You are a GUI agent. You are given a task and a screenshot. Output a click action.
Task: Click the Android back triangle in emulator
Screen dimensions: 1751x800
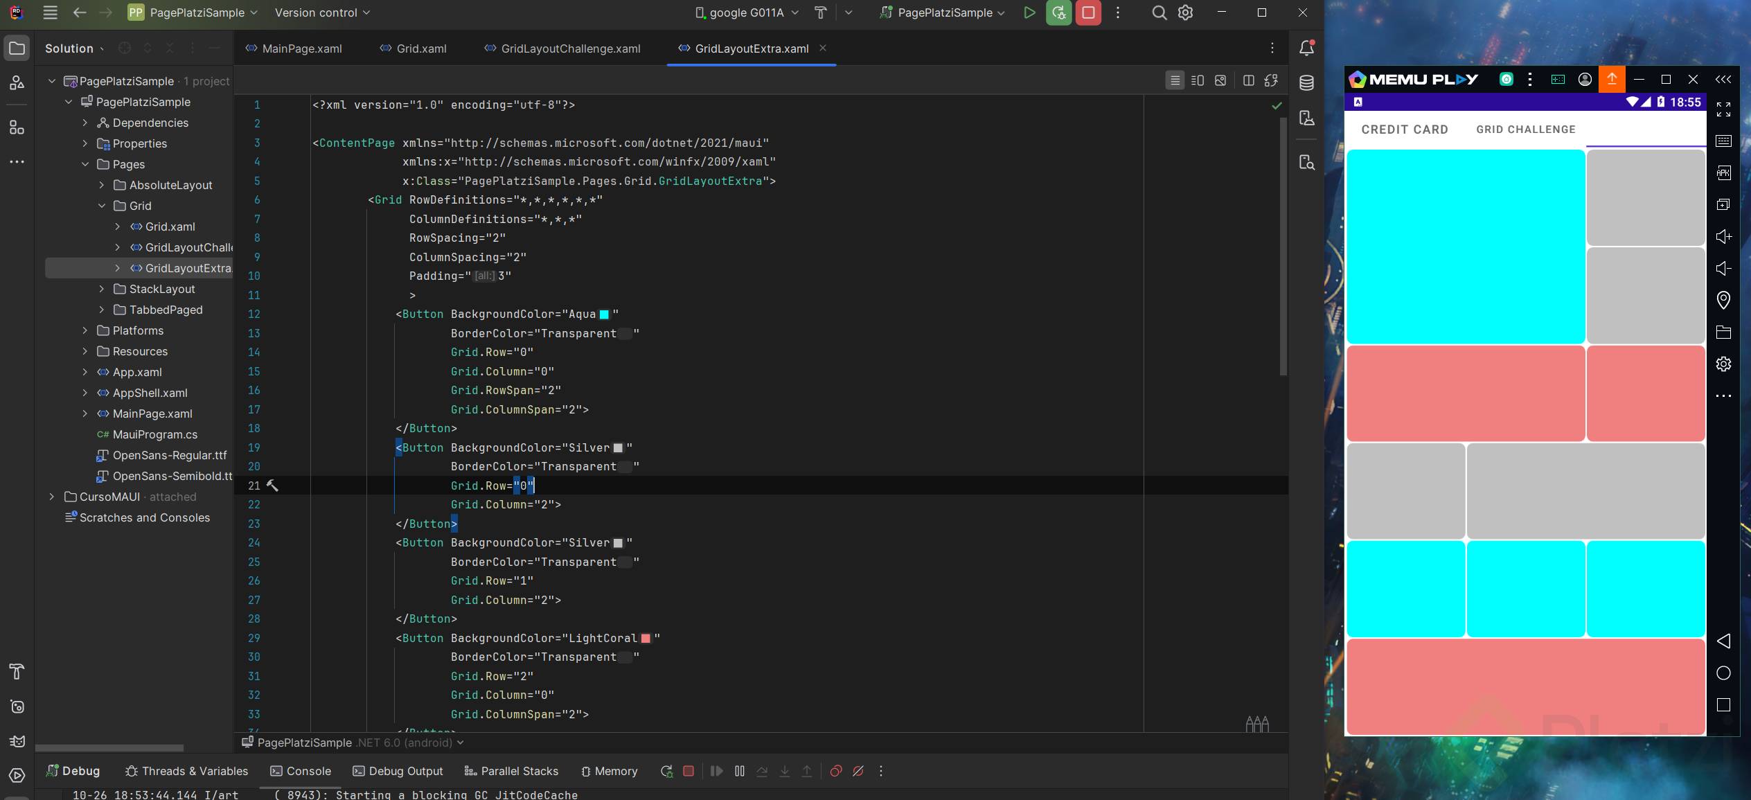click(x=1723, y=641)
